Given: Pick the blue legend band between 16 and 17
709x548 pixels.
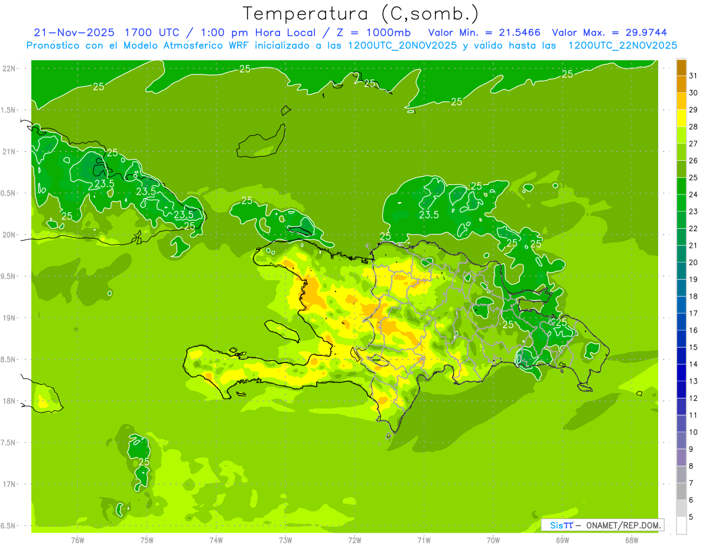Looking at the screenshot, I should 681,322.
